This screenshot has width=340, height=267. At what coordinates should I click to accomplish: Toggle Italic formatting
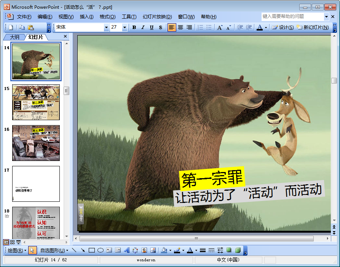143,27
